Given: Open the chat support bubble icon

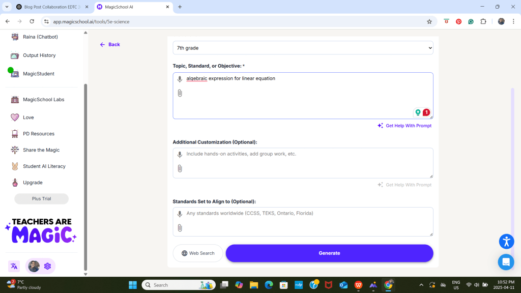Looking at the screenshot, I should [506, 262].
